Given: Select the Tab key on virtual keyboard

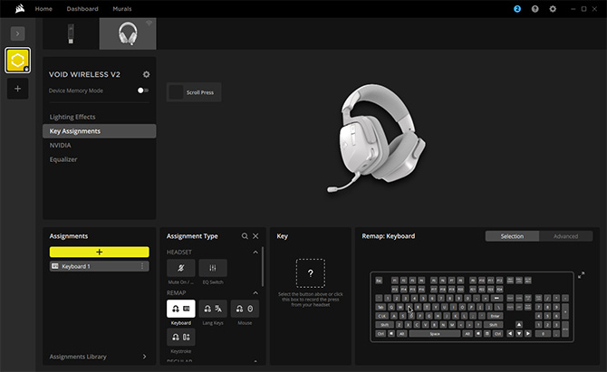Looking at the screenshot, I should pos(381,307).
